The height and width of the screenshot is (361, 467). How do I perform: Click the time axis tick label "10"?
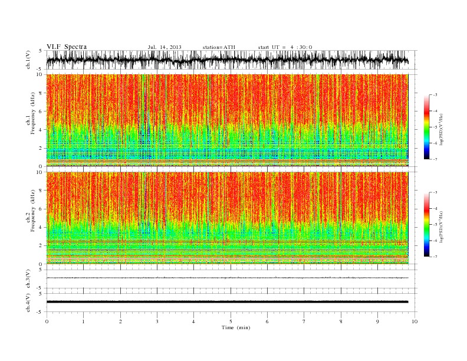pos(415,321)
